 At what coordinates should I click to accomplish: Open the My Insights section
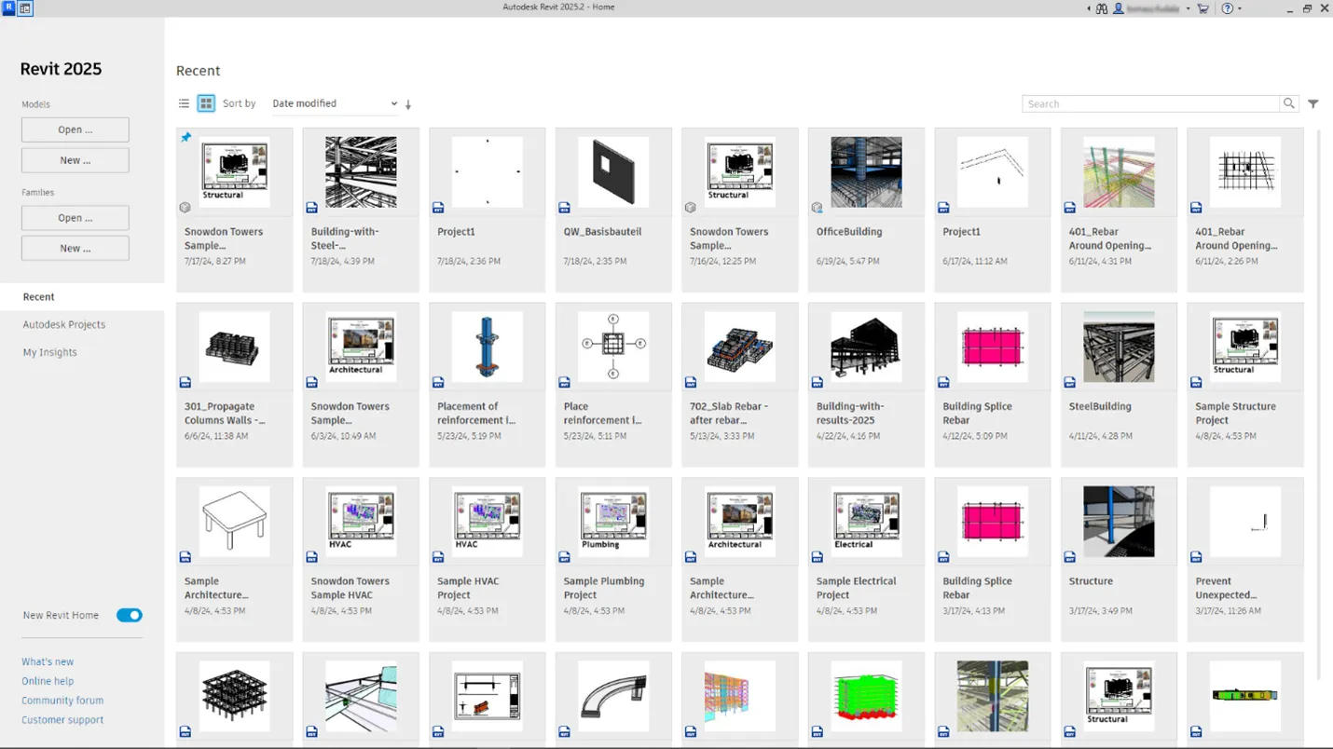(x=50, y=352)
